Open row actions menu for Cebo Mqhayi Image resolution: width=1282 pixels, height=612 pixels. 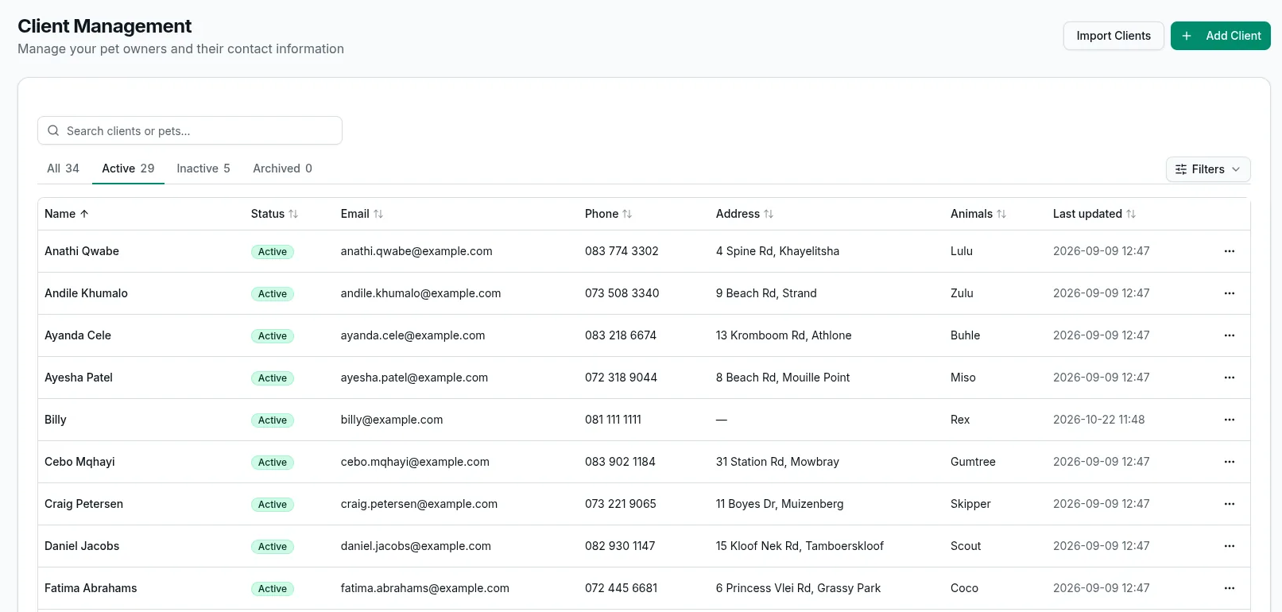(x=1229, y=462)
